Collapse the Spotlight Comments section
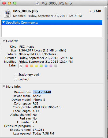 4,23
